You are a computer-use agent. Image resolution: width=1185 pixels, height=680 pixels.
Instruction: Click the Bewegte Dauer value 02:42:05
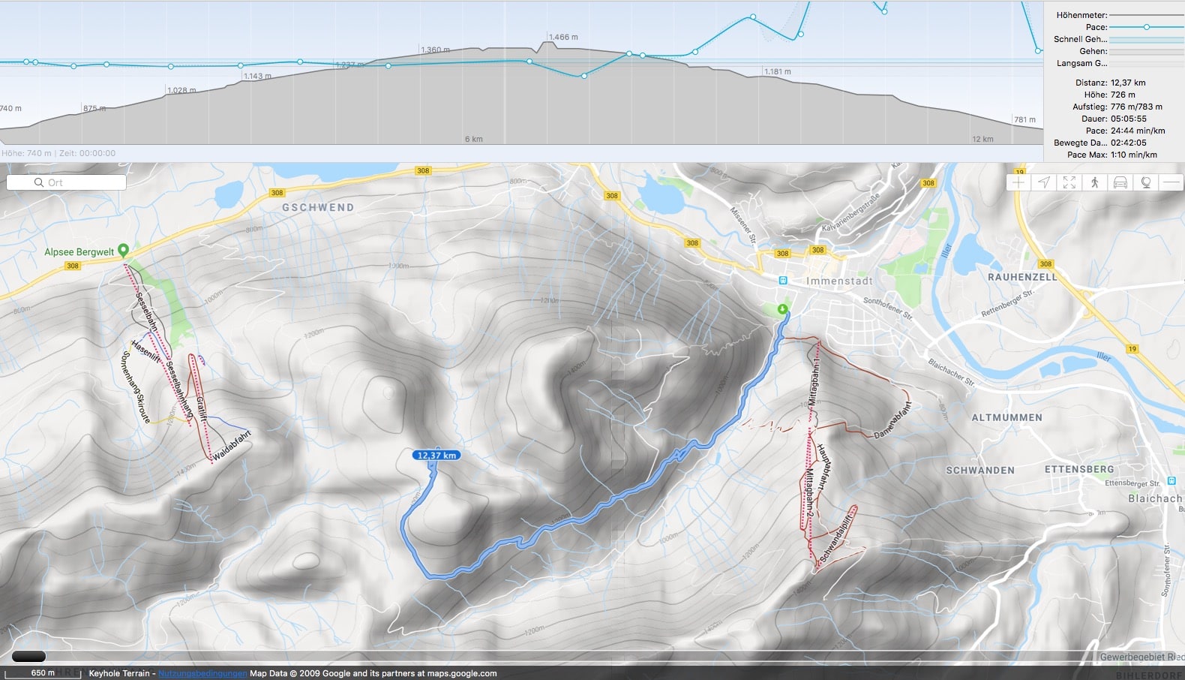pos(1129,143)
